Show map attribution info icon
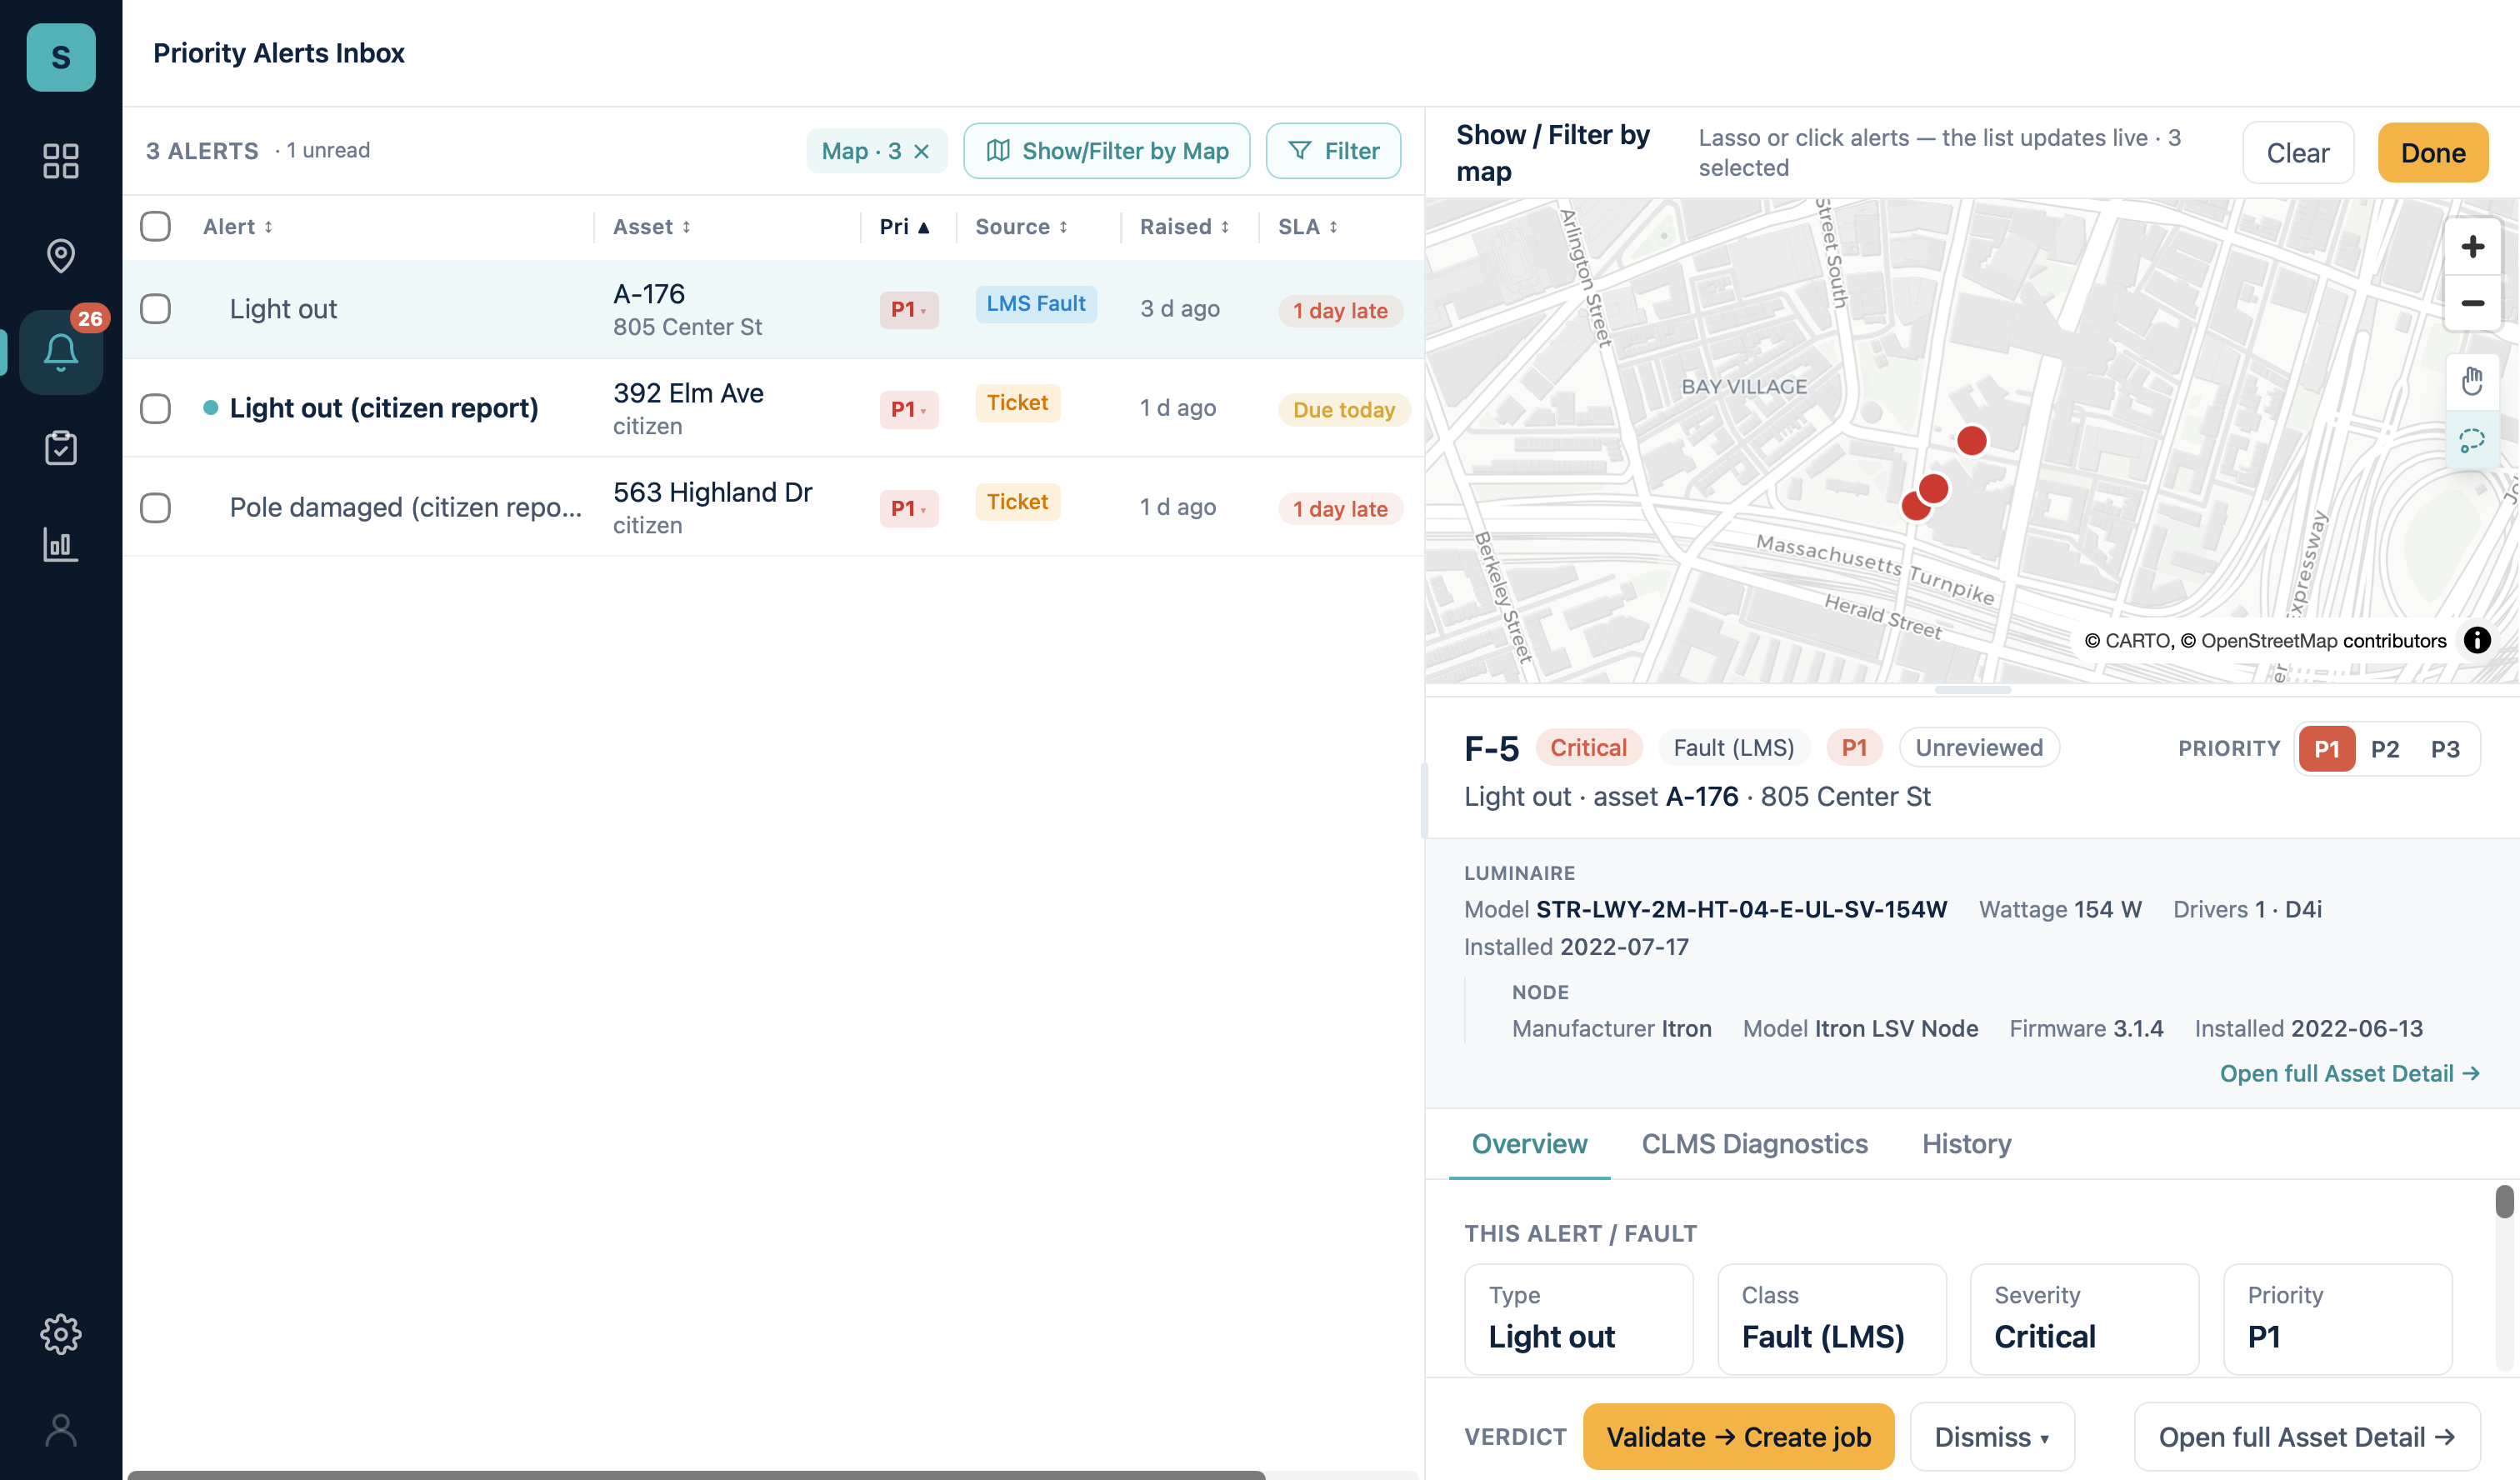The width and height of the screenshot is (2520, 1480). pos(2477,640)
